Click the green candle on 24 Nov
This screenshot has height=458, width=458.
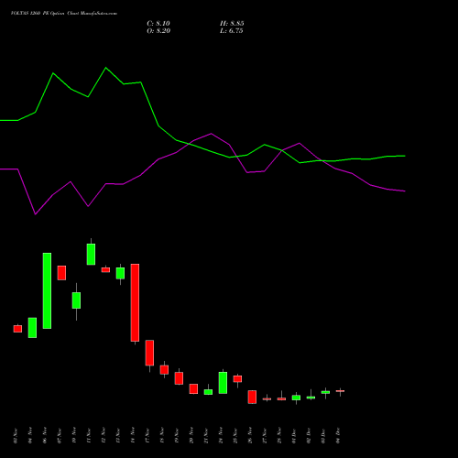[223, 383]
